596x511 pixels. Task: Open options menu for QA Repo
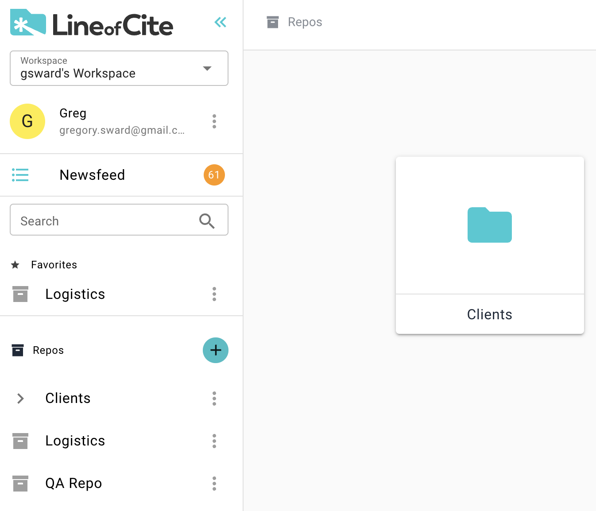tap(214, 484)
